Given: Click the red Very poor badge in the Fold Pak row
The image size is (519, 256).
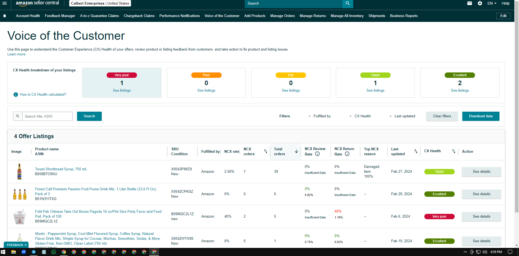Looking at the screenshot, I should tap(439, 217).
